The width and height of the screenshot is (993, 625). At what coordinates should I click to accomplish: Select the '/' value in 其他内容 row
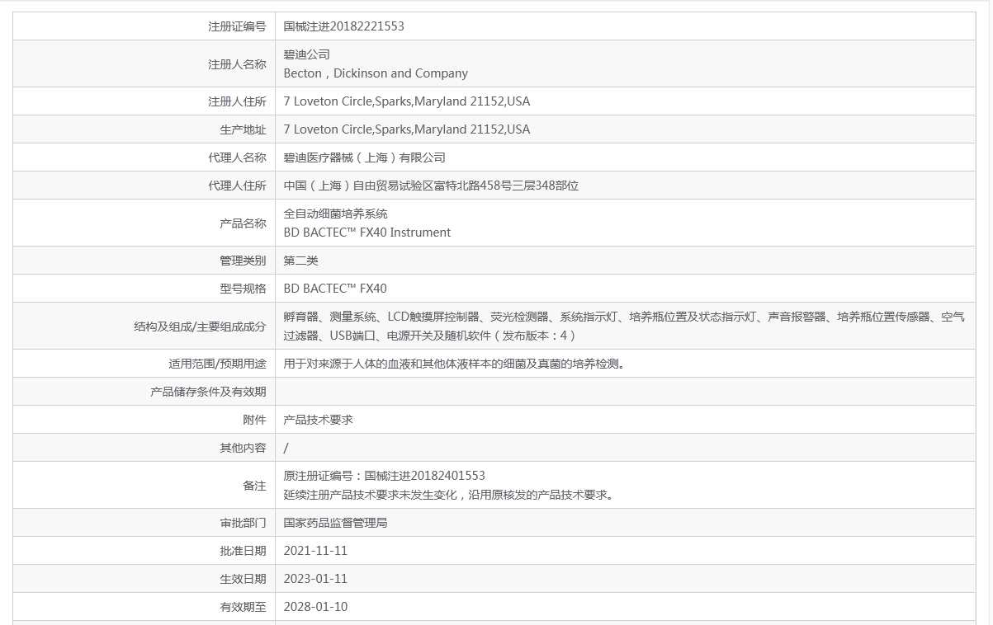point(286,448)
